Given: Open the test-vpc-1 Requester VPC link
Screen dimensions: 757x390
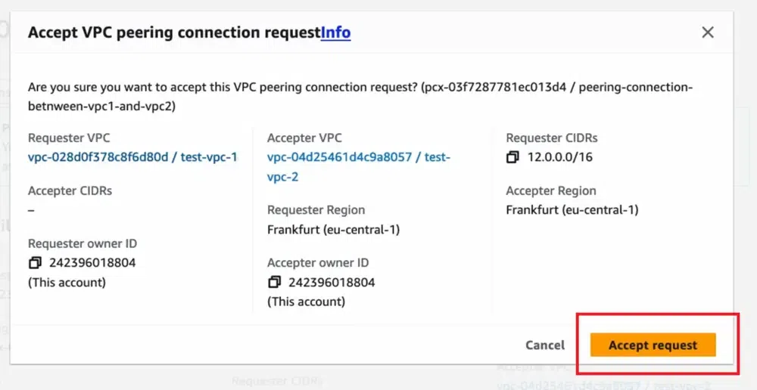Looking at the screenshot, I should 132,157.
